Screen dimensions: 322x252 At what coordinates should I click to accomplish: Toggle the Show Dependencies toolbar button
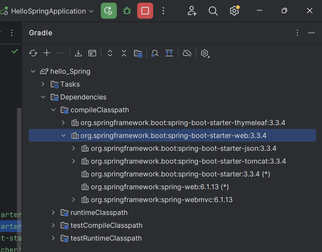pos(169,53)
